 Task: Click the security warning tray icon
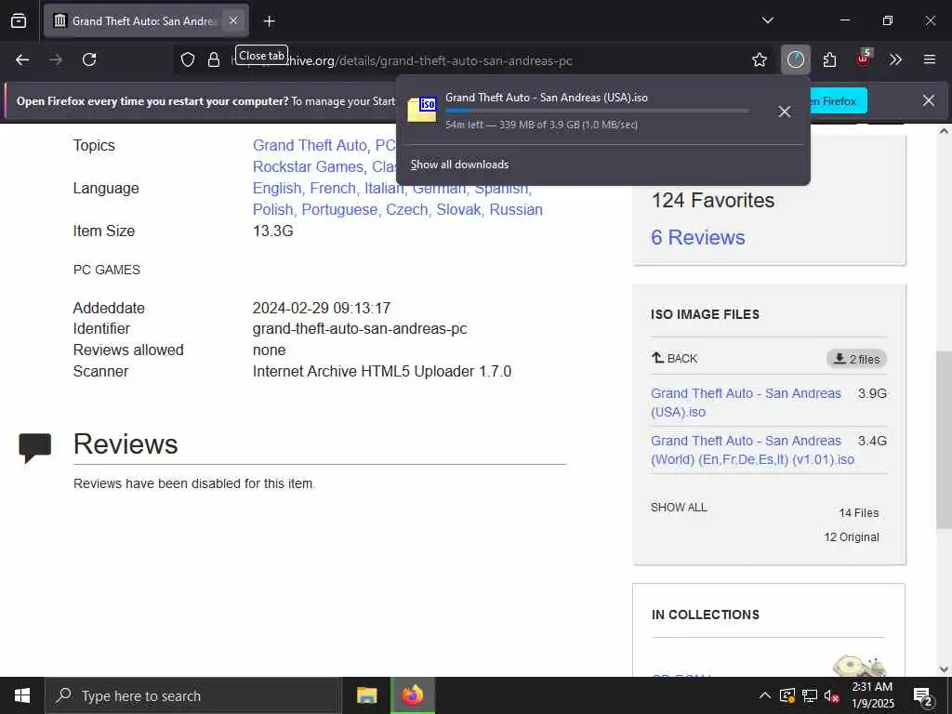coord(787,695)
